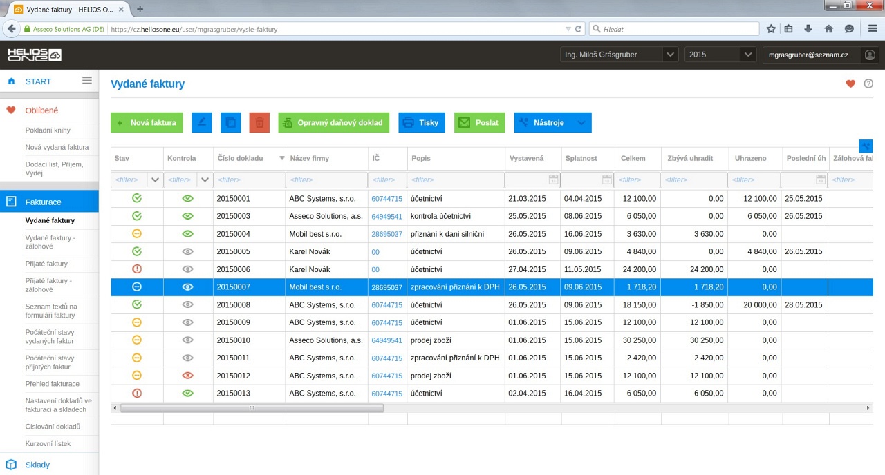This screenshot has height=475, width=885.
Task: Open IČ link 64949541 for invoice 20150003
Action: click(386, 216)
